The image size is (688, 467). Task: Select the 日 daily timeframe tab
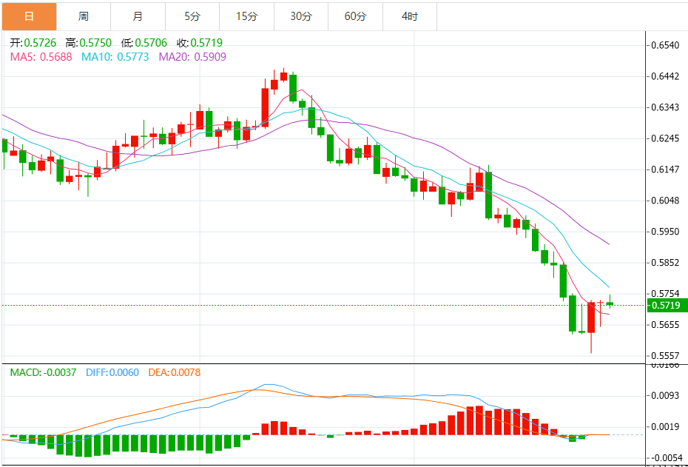pos(29,17)
